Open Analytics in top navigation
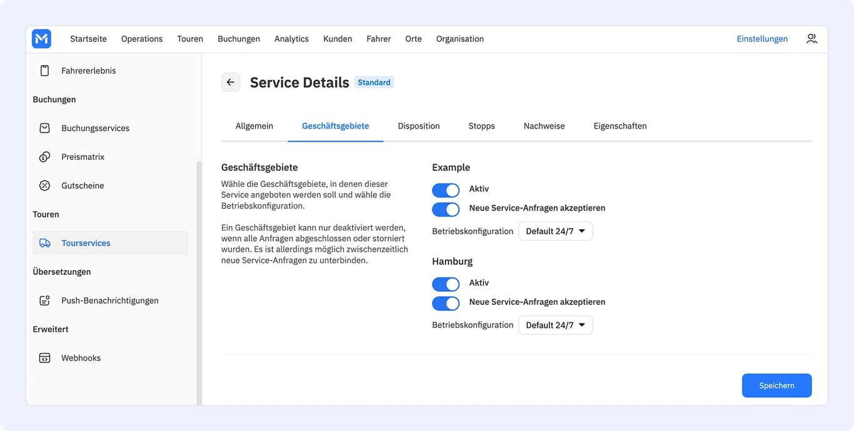This screenshot has height=431, width=854. tap(291, 39)
